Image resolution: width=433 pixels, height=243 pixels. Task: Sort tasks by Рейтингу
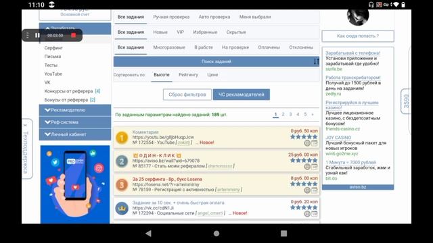coord(188,75)
